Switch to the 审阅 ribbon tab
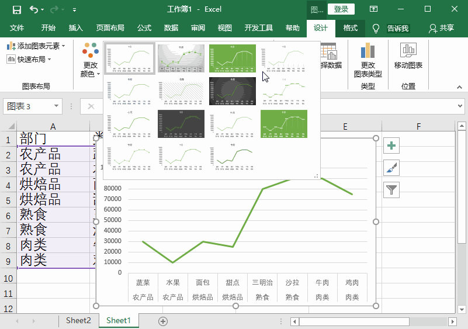This screenshot has width=468, height=329. point(198,28)
